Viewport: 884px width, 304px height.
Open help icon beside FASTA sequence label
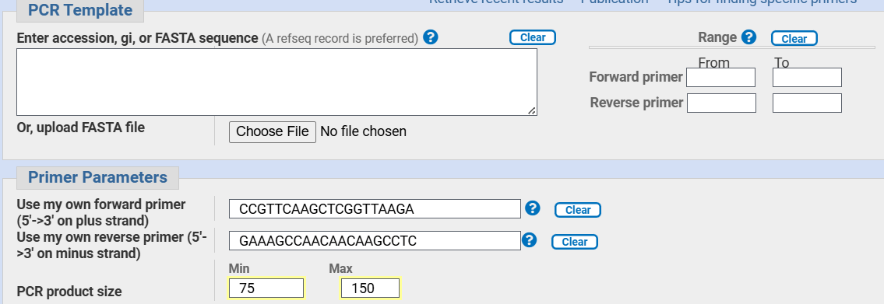pos(431,38)
